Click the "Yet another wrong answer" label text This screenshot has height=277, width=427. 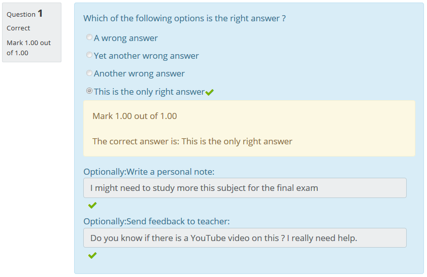[146, 56]
